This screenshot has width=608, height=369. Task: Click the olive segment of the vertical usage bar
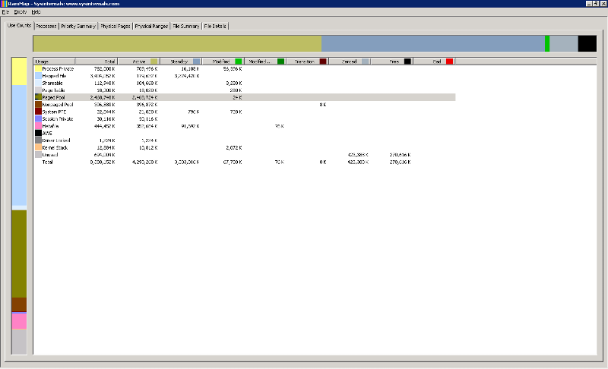point(20,254)
